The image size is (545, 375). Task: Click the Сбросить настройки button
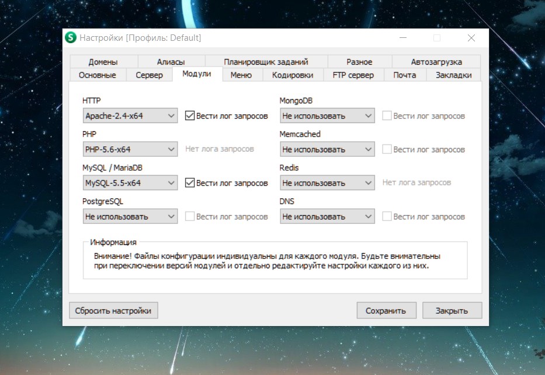point(113,311)
